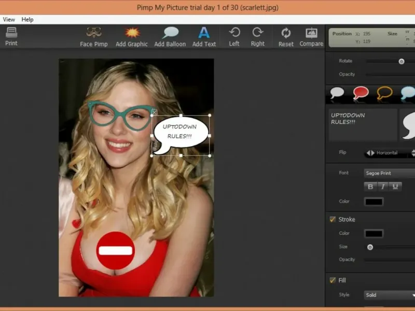Select the red speech balloon thumbnail
Viewport: 415px width, 311px height.
coord(361,93)
